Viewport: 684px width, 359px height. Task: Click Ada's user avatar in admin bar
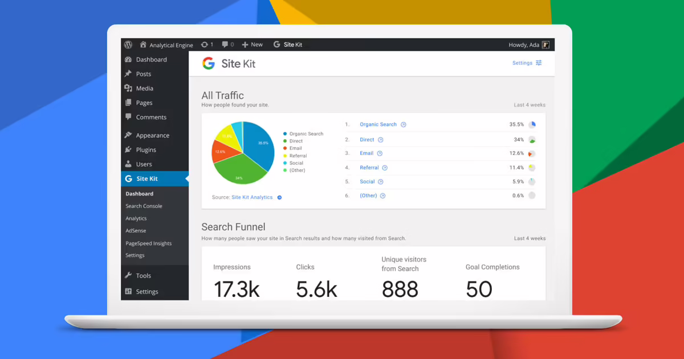coord(545,45)
